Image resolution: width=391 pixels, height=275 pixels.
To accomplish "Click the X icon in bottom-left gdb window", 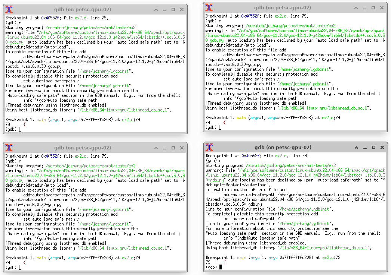I will pos(9,148).
